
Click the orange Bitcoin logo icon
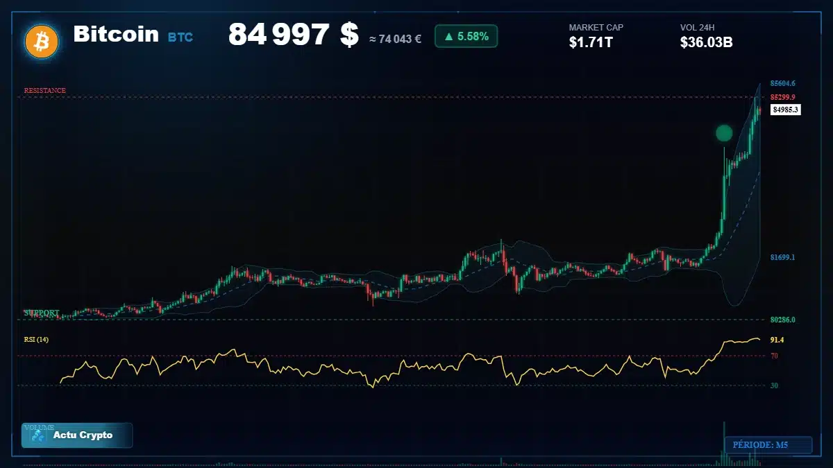(42, 41)
